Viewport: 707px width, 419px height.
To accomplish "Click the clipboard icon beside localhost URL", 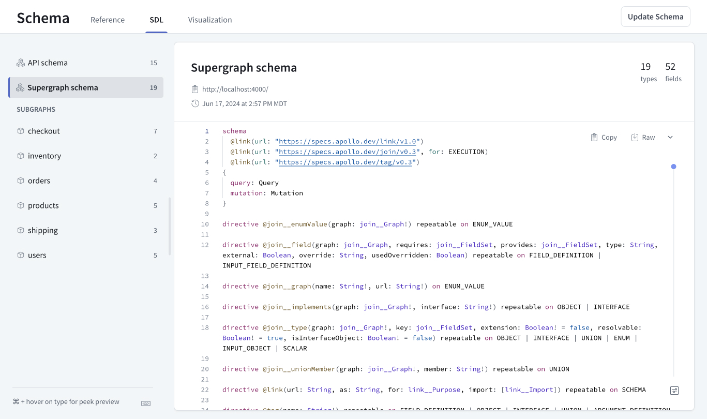I will 195,89.
